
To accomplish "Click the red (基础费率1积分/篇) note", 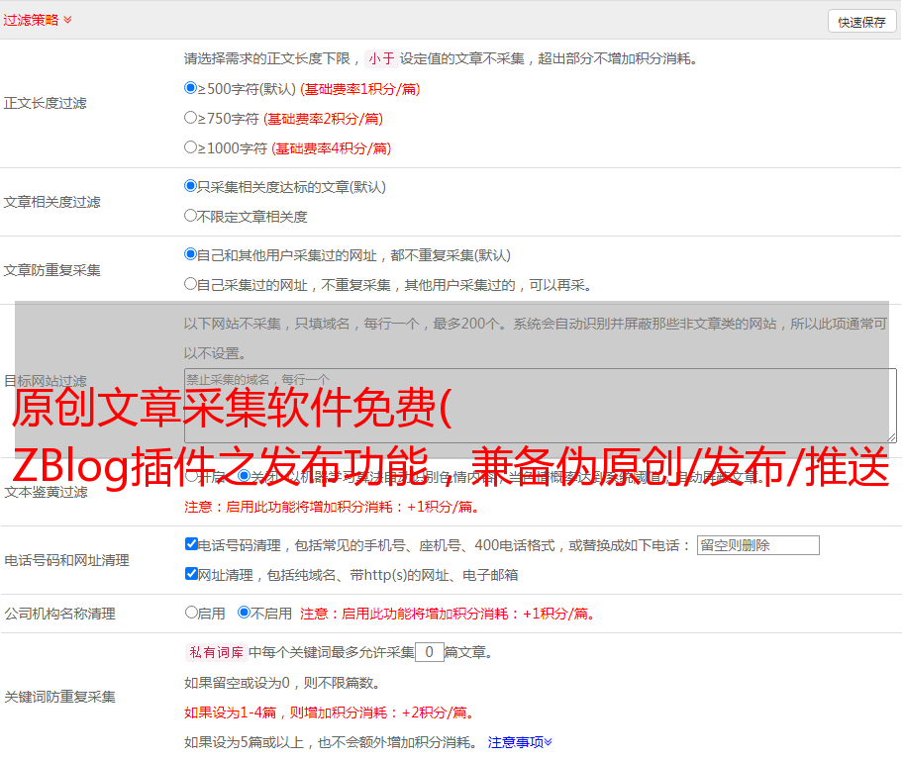I will tap(360, 89).
